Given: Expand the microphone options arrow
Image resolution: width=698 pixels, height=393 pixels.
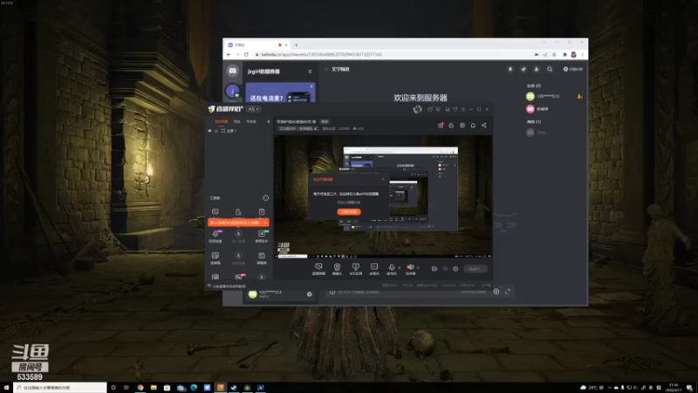Looking at the screenshot, I should point(400,268).
